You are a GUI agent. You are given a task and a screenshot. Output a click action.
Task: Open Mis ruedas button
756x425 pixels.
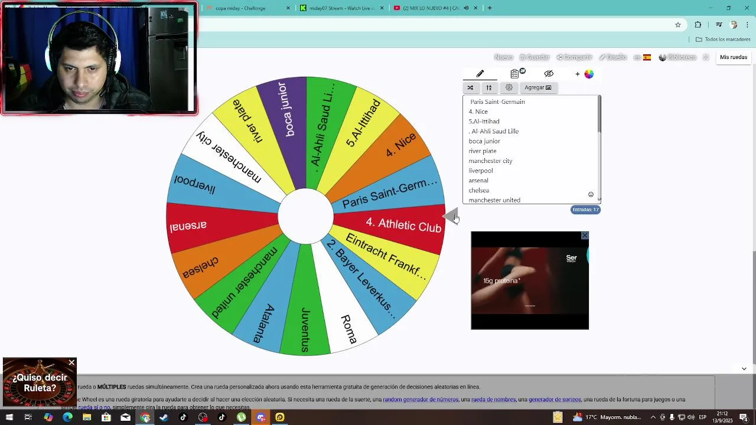tap(734, 57)
